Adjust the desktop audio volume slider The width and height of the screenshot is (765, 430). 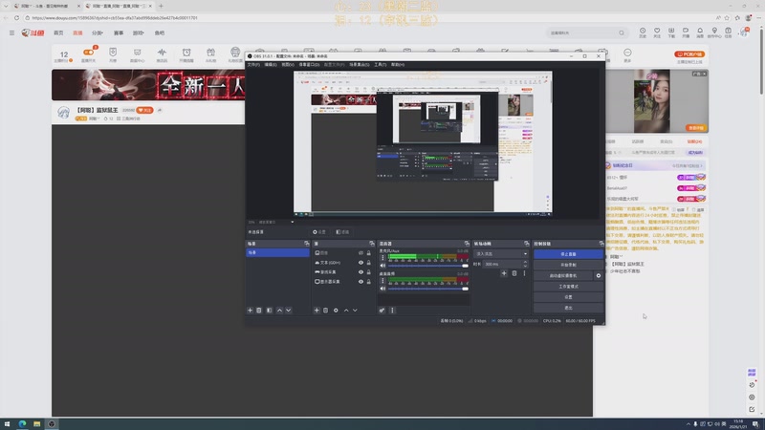[x=427, y=289]
